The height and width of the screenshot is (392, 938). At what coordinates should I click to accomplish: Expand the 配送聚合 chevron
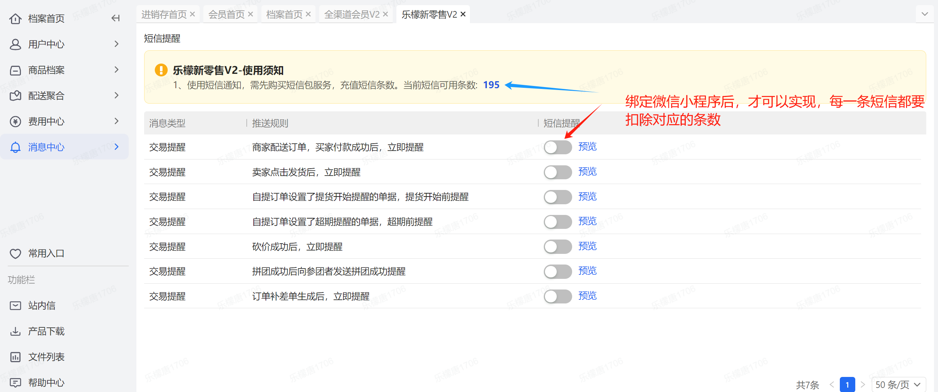click(x=117, y=96)
